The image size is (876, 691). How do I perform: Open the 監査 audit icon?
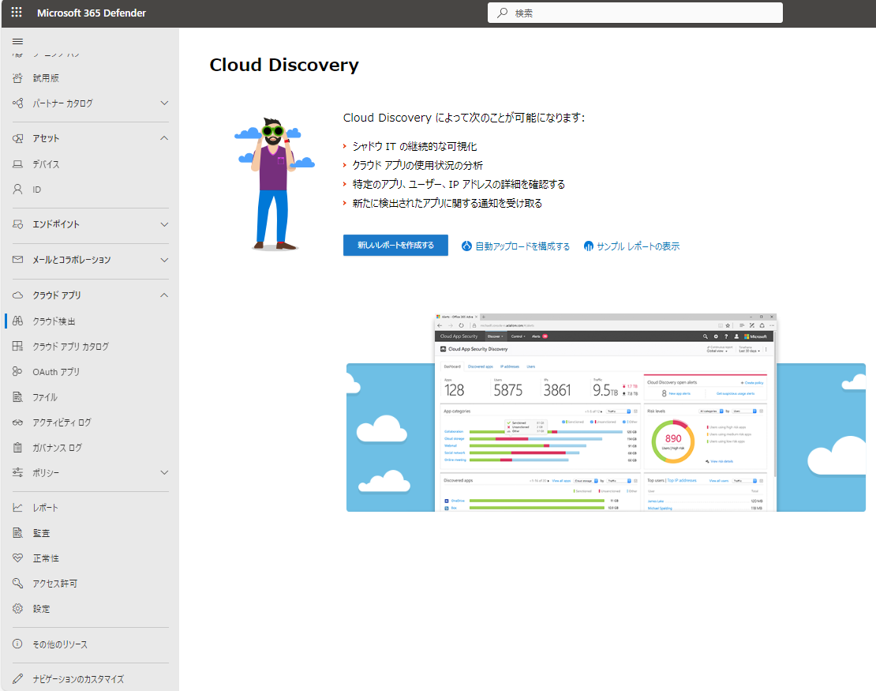pos(18,533)
